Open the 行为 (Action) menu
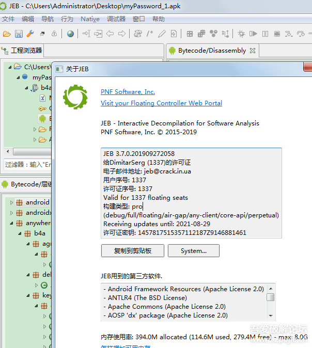Viewport: 312px width, 348px height. point(67,19)
